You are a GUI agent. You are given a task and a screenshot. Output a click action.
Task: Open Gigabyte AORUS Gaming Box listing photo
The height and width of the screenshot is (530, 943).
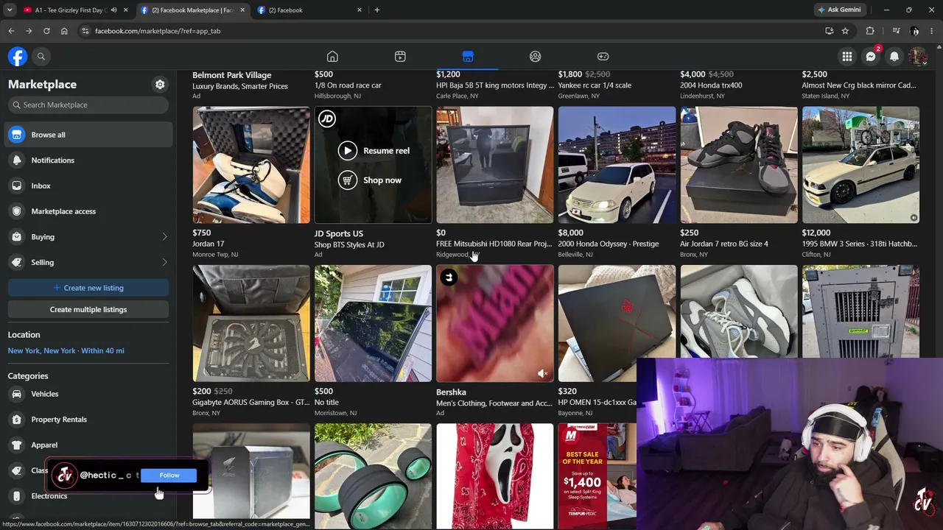point(251,323)
